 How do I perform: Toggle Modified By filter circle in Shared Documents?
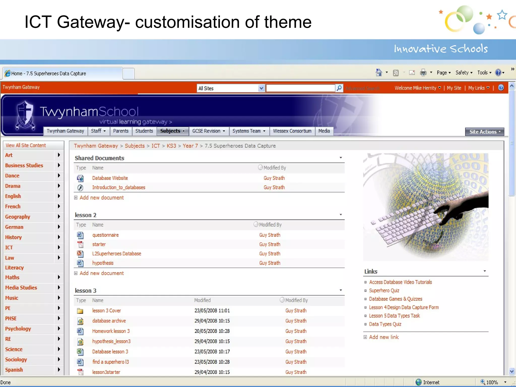[x=260, y=167]
